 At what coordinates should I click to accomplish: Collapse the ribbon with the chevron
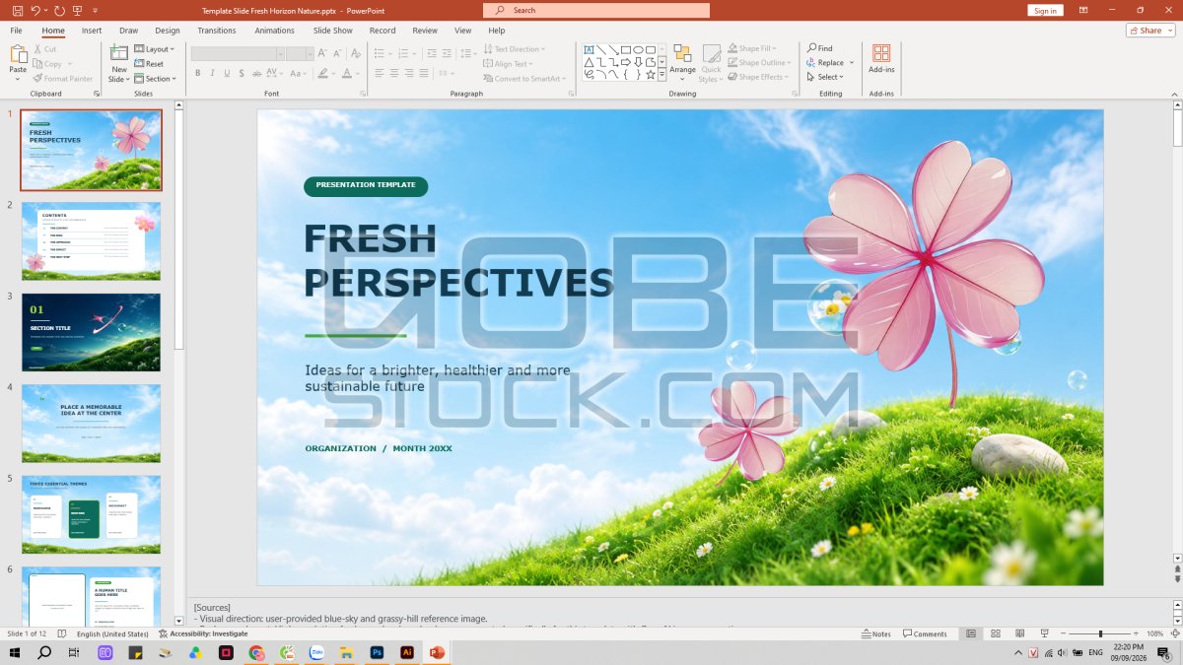[x=1173, y=94]
